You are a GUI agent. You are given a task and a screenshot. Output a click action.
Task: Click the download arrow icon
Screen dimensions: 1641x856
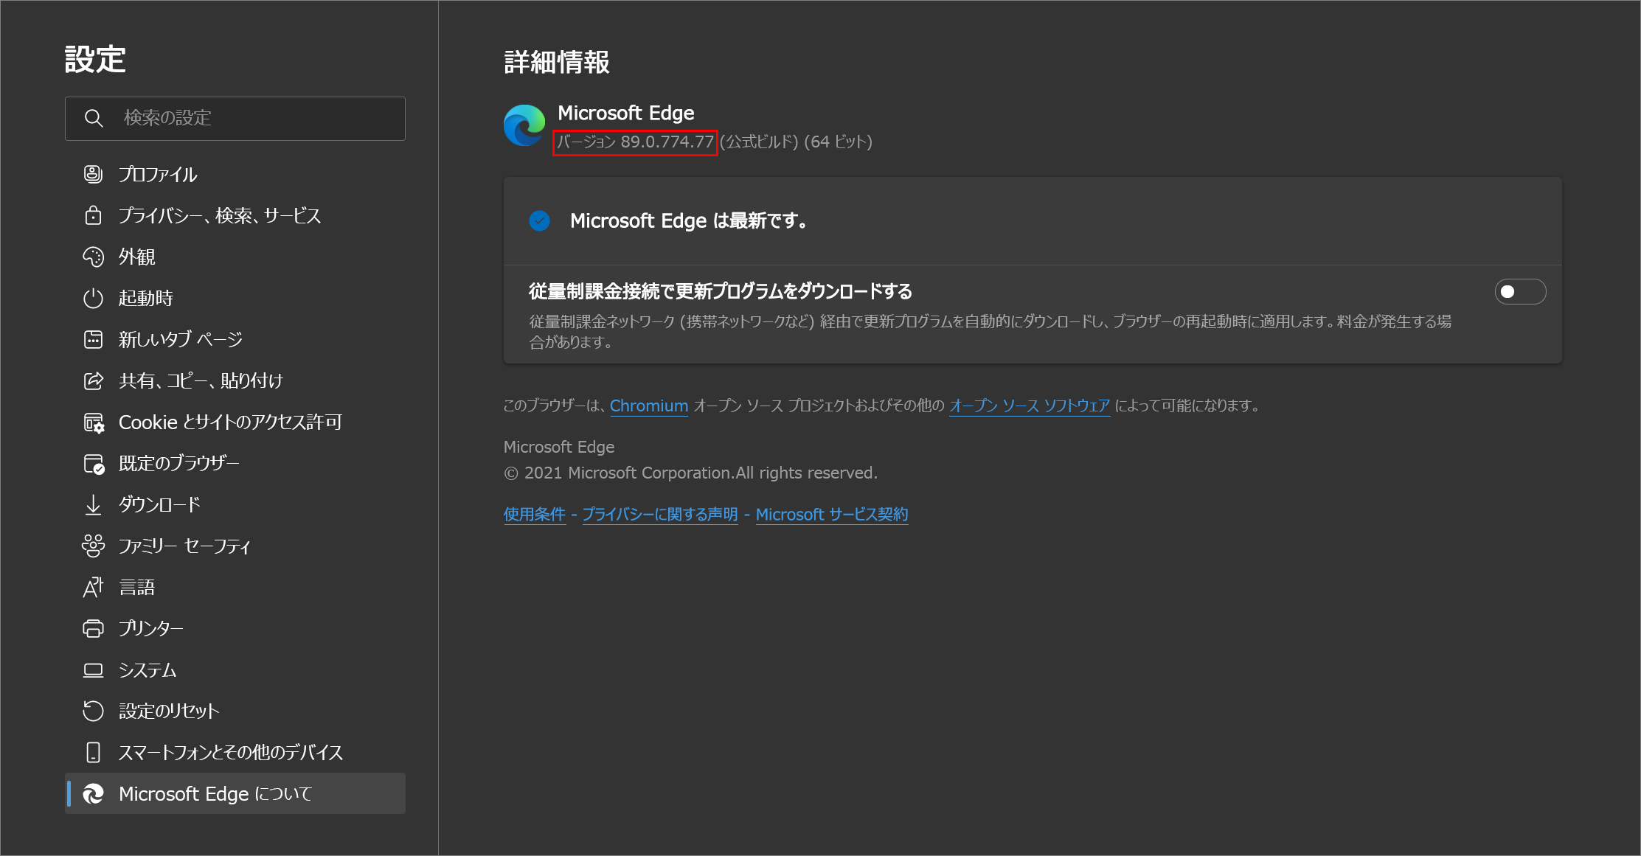click(93, 505)
